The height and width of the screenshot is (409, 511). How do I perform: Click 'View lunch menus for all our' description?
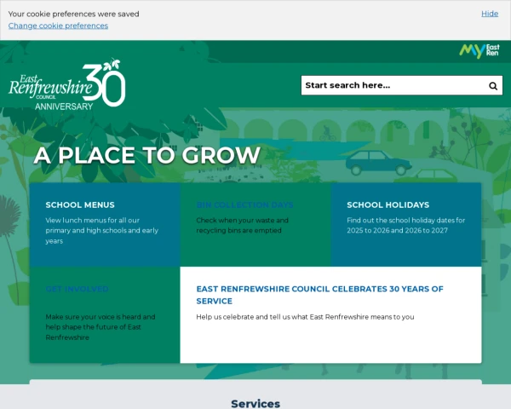[101, 231]
